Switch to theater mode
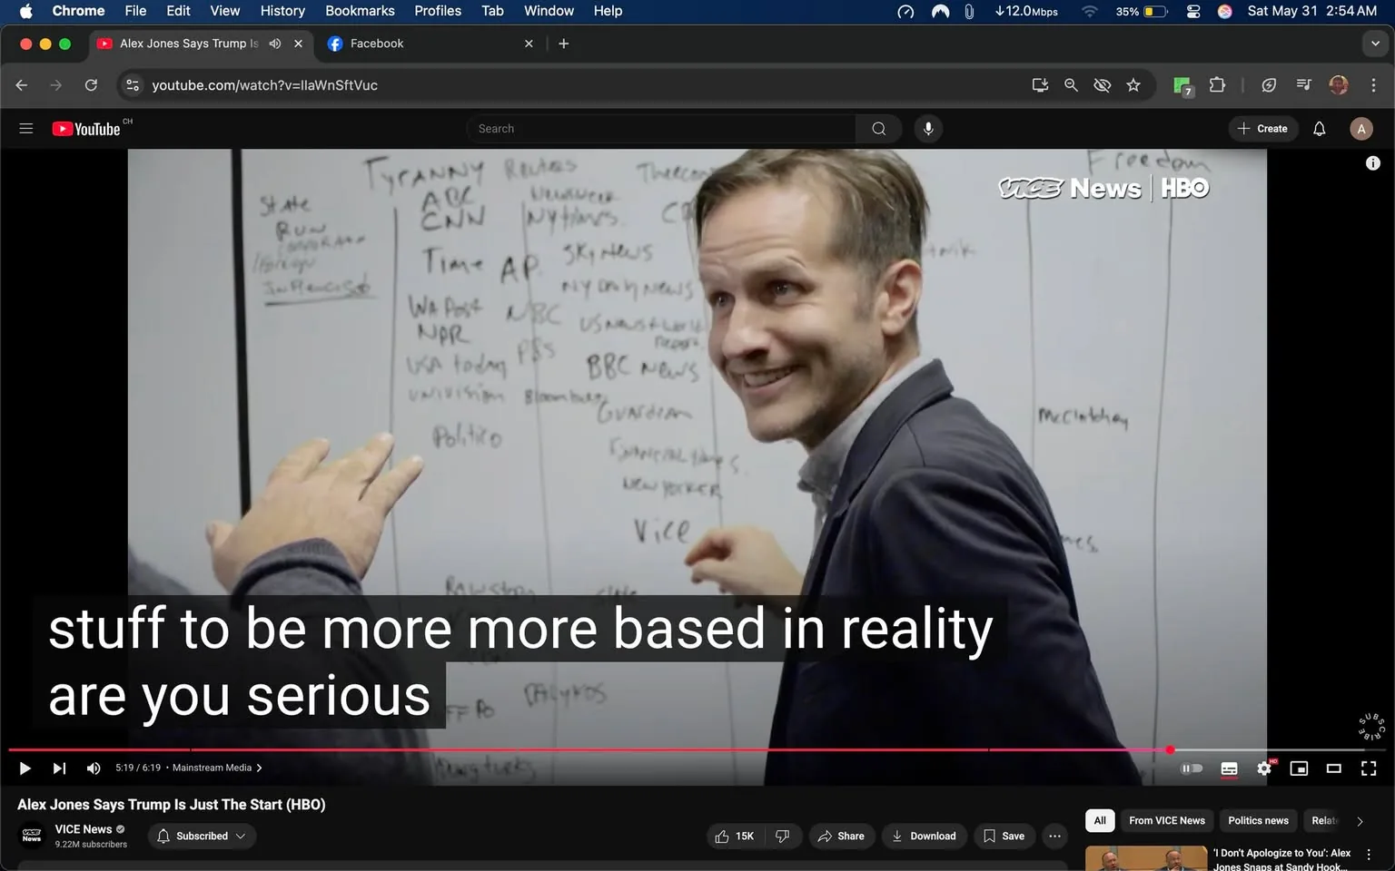Screen dimensions: 1395x871 (1333, 768)
